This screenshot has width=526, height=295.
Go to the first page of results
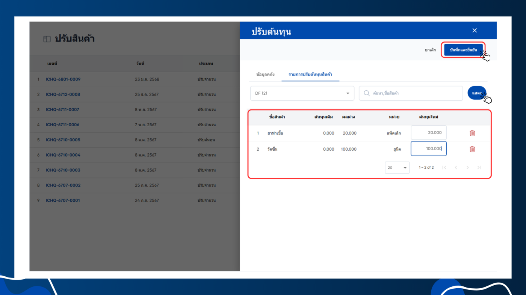[444, 168]
